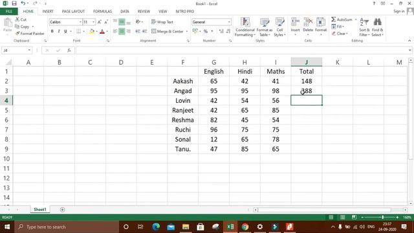The height and width of the screenshot is (233, 414).
Task: Click the Cut scissors button
Action: pos(21,19)
